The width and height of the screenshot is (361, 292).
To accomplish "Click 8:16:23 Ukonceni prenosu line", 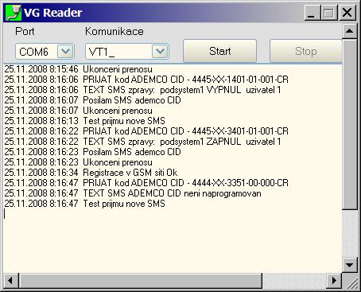I will (x=79, y=162).
